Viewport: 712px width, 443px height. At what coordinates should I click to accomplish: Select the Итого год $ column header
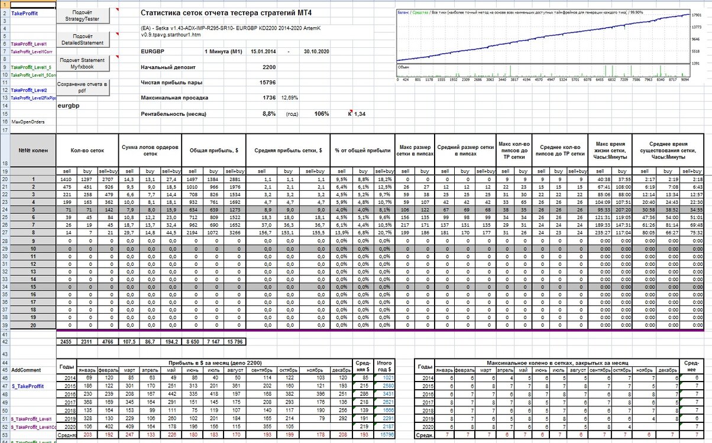click(x=385, y=366)
